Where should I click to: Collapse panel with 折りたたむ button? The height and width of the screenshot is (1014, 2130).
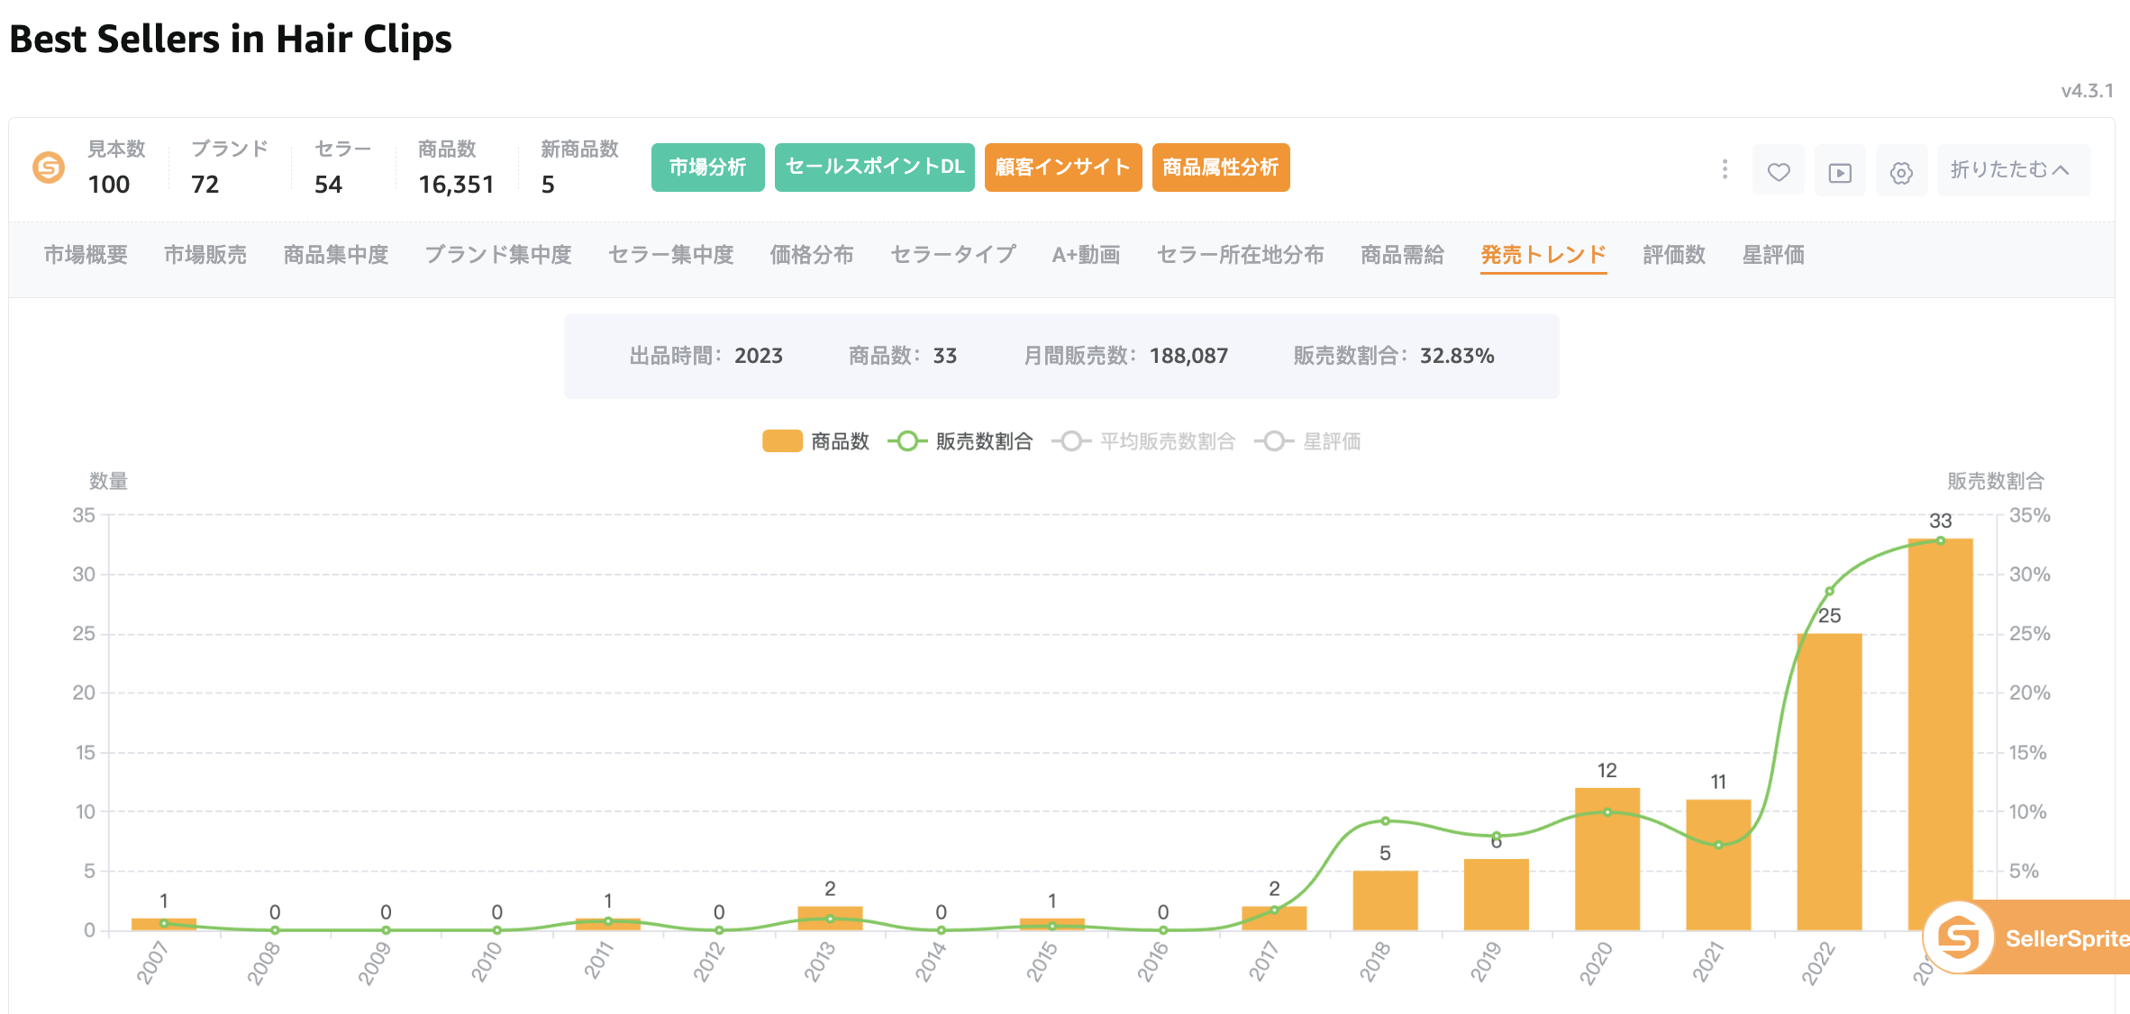click(x=2013, y=170)
